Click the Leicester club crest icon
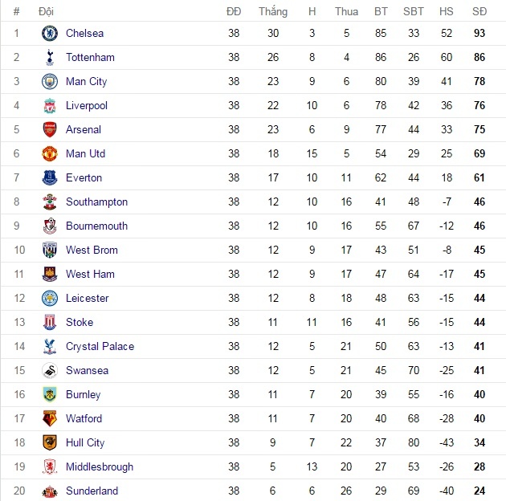Image resolution: width=506 pixels, height=501 pixels. tap(50, 299)
